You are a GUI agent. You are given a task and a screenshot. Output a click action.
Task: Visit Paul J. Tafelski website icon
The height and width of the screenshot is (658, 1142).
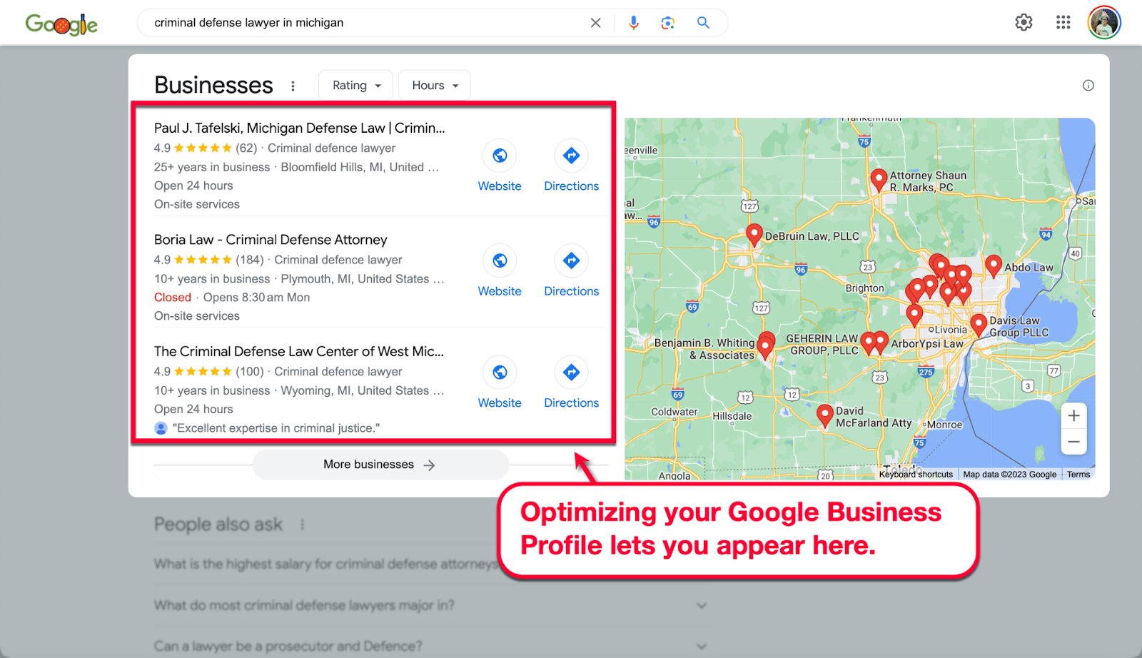[x=500, y=156]
